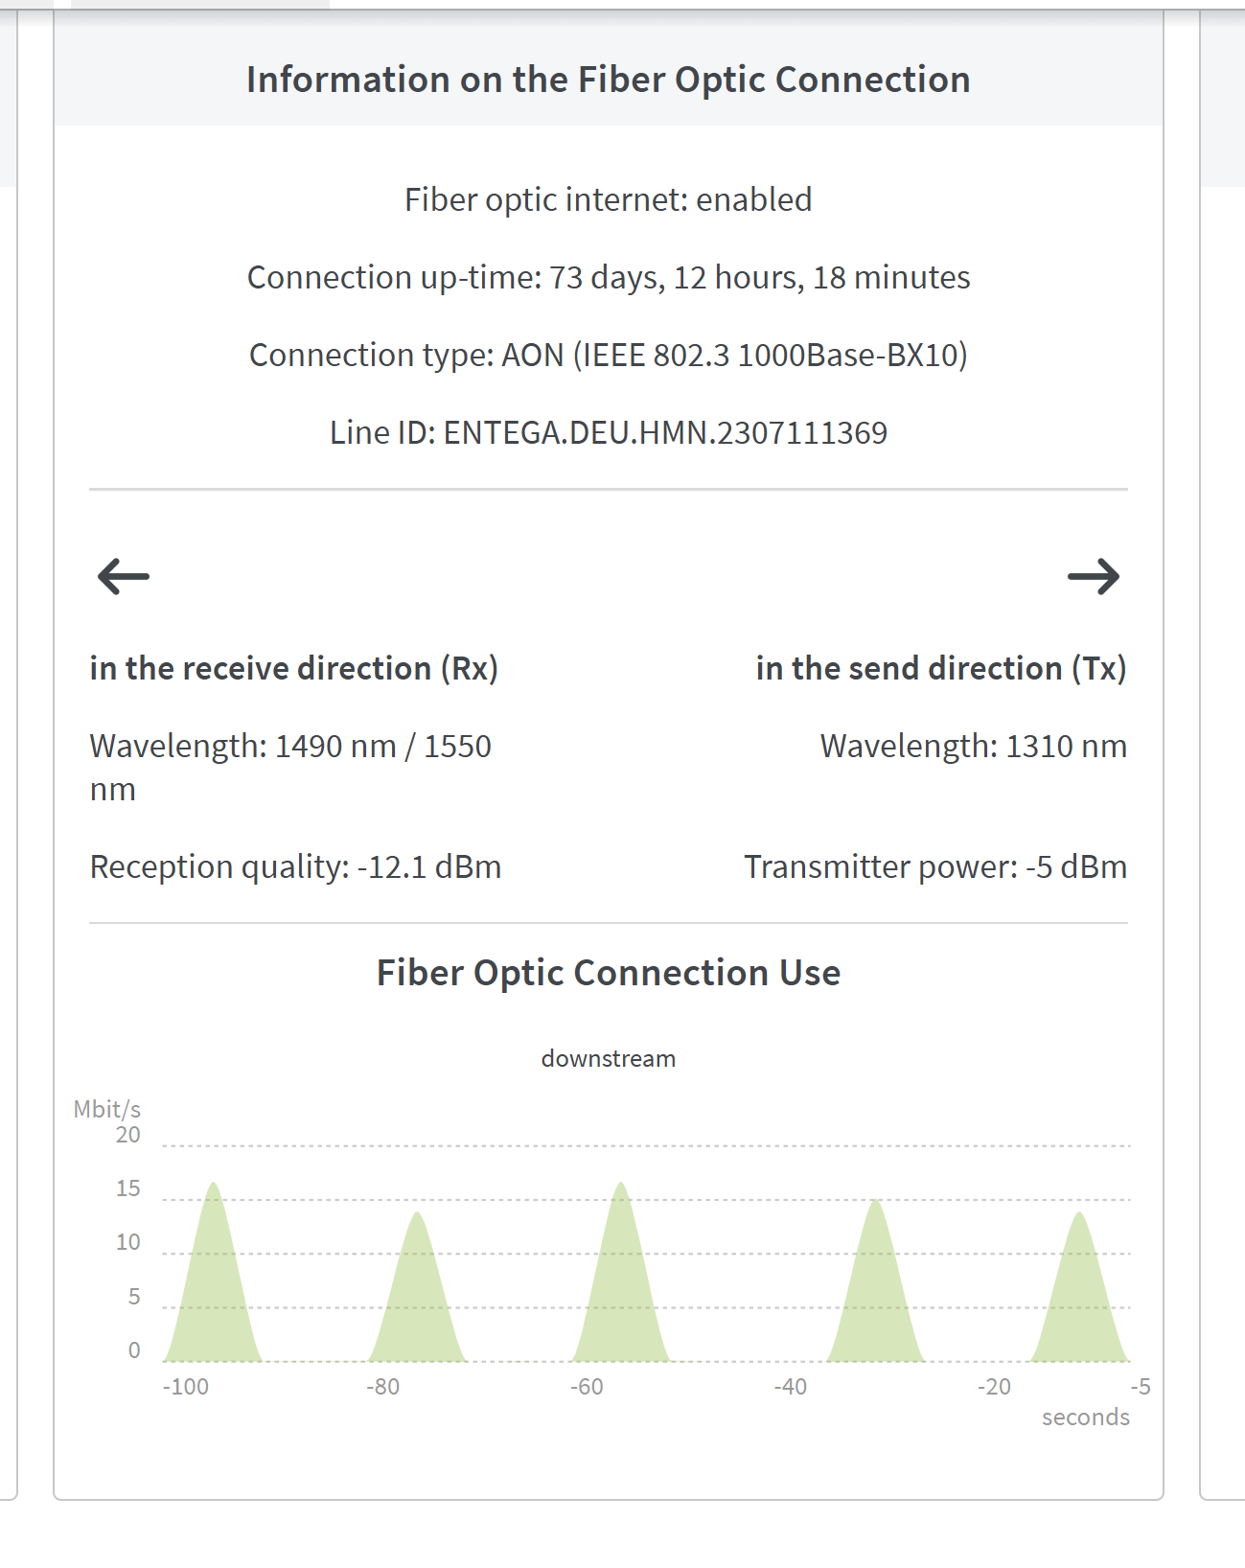Screen dimensions: 1245x1568
Task: Click the Transmitter power: -5 dBm value
Action: click(935, 866)
